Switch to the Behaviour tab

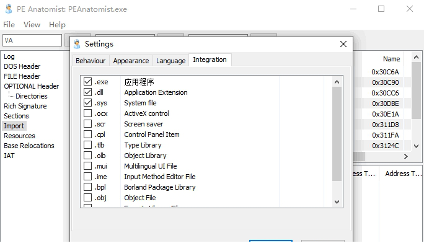coord(91,61)
